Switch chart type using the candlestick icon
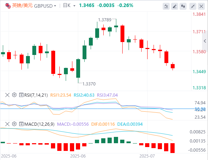 [x=183, y=6]
